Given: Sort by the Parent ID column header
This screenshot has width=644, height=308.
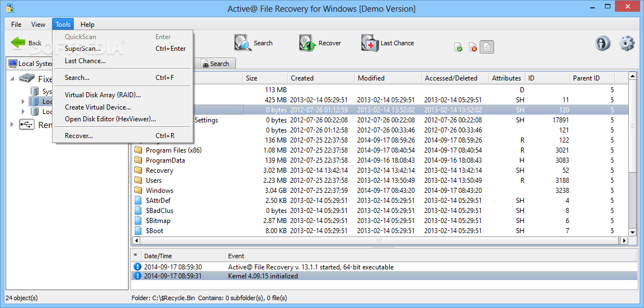Looking at the screenshot, I should click(592, 78).
